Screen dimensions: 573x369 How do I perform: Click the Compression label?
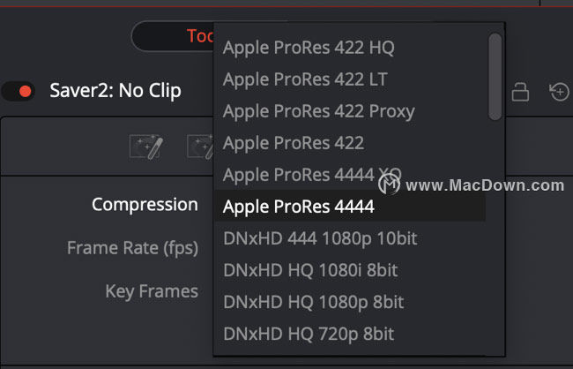coord(145,204)
